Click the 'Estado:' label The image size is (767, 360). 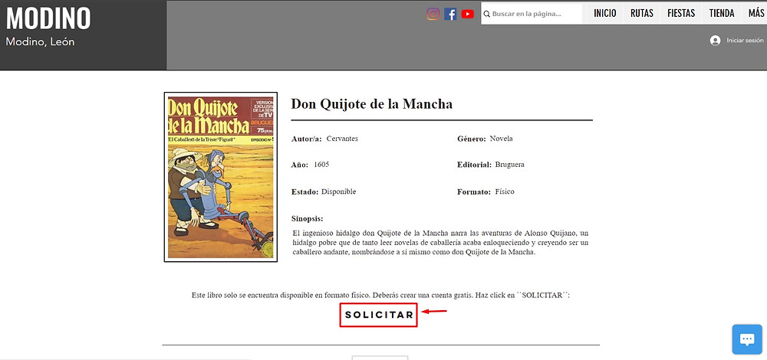(304, 192)
